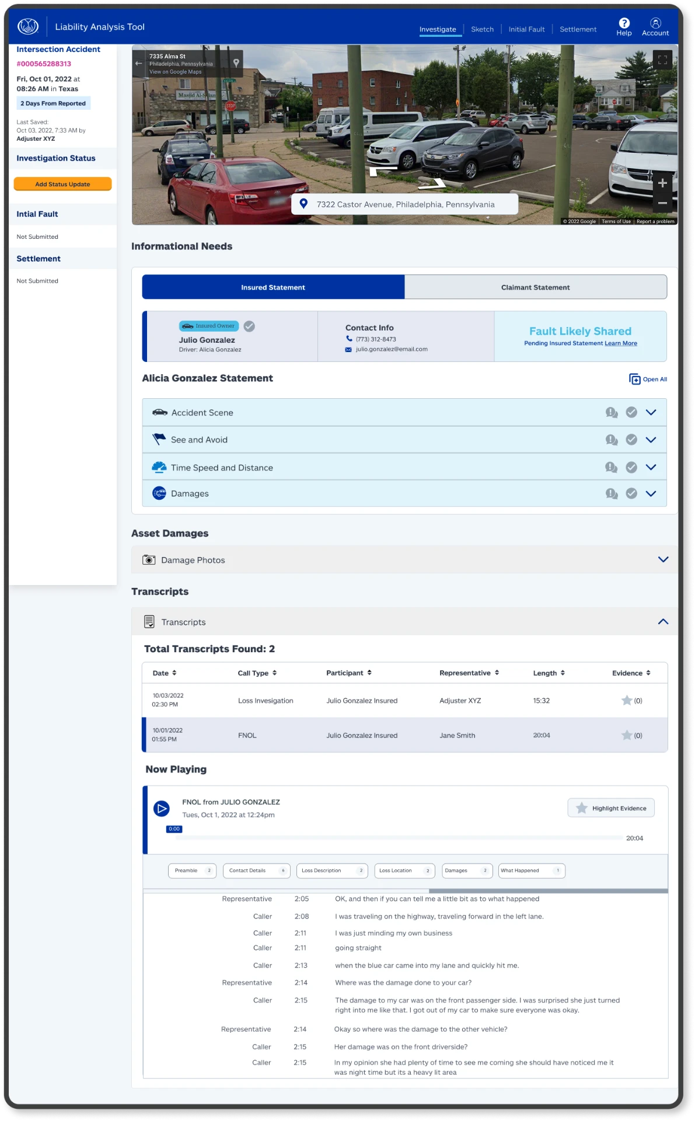Toggle the See and Avoid completed checkmark

[631, 440]
